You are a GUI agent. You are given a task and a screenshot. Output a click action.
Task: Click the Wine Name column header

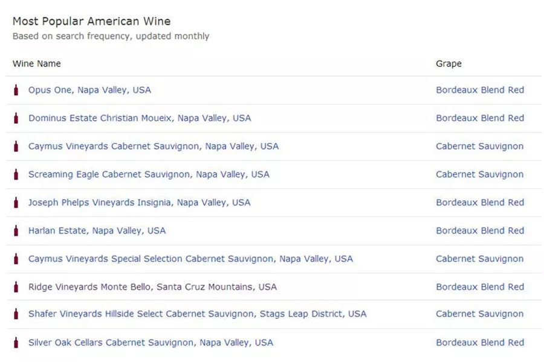(x=37, y=64)
